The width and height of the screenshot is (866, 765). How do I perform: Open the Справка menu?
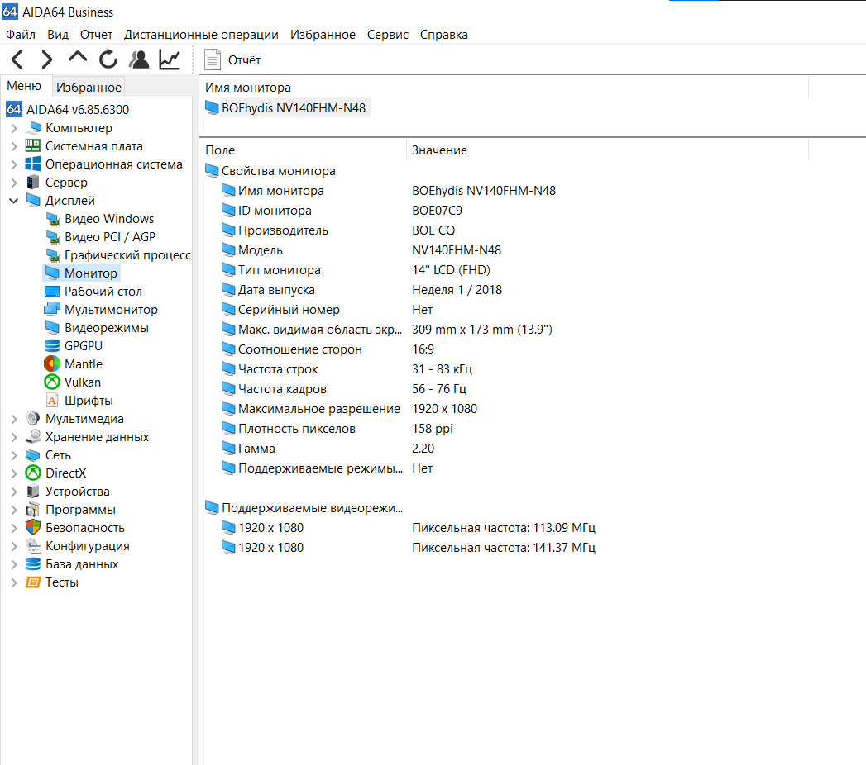coord(444,35)
